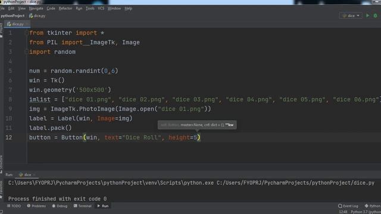Open the Event Log

click(x=348, y=206)
